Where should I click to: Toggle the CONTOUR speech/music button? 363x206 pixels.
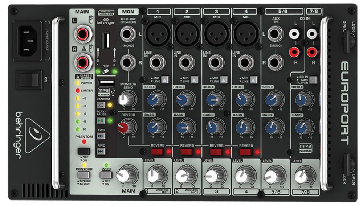tap(84, 175)
